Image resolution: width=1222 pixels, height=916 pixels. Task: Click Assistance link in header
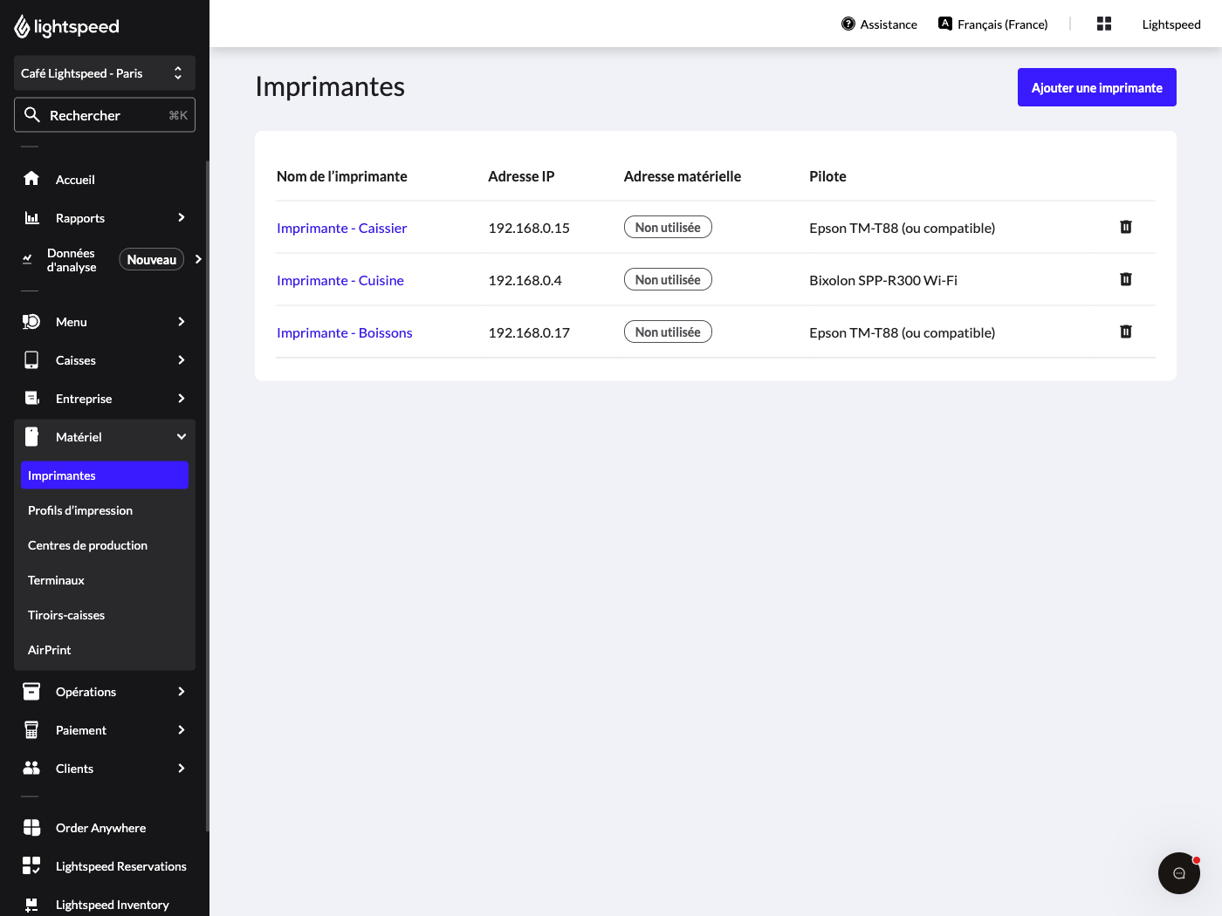(889, 24)
